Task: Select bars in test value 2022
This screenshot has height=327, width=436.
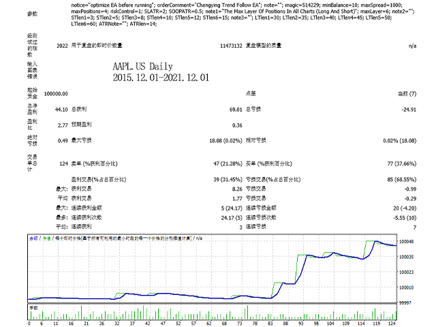Action: point(62,46)
